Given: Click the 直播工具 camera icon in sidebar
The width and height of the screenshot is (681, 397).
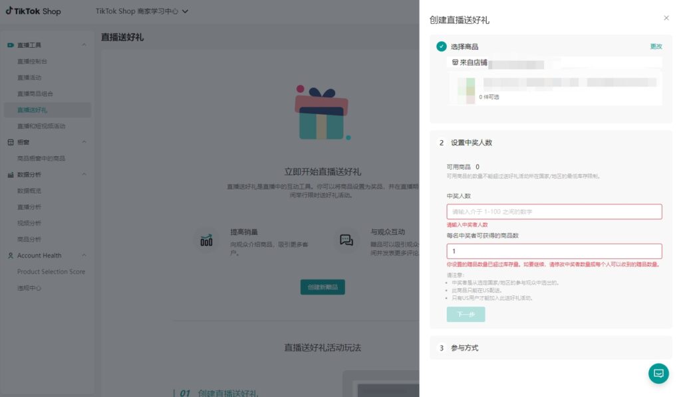Looking at the screenshot, I should pyautogui.click(x=11, y=45).
